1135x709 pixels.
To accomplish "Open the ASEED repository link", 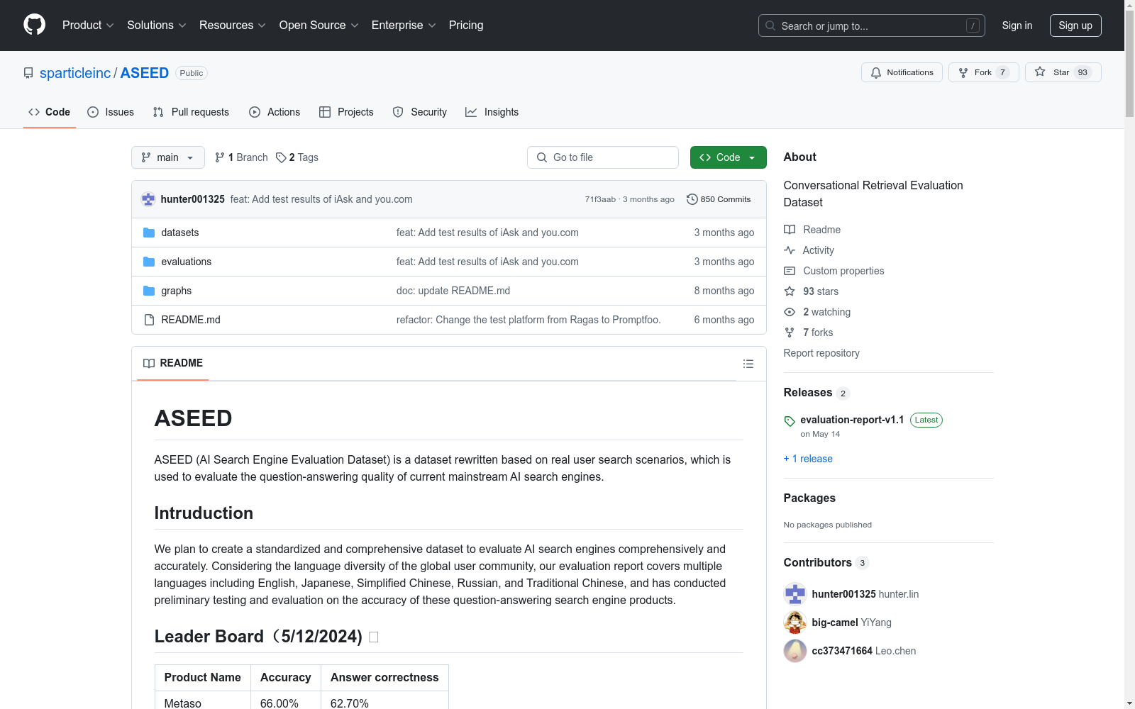I will [x=145, y=73].
